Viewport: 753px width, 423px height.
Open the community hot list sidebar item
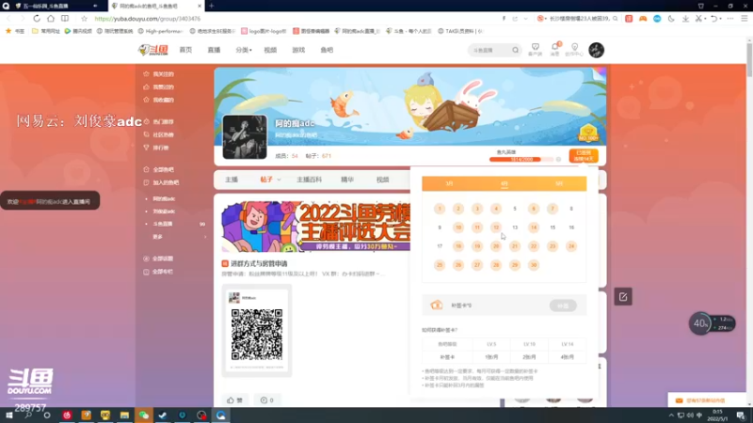tap(159, 134)
